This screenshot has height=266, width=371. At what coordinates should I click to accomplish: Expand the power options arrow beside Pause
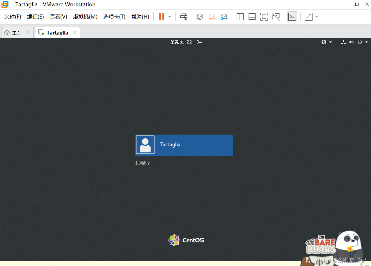point(170,17)
